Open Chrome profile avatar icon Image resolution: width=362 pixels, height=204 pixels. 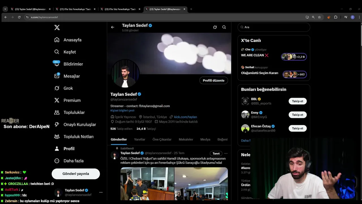(x=352, y=17)
